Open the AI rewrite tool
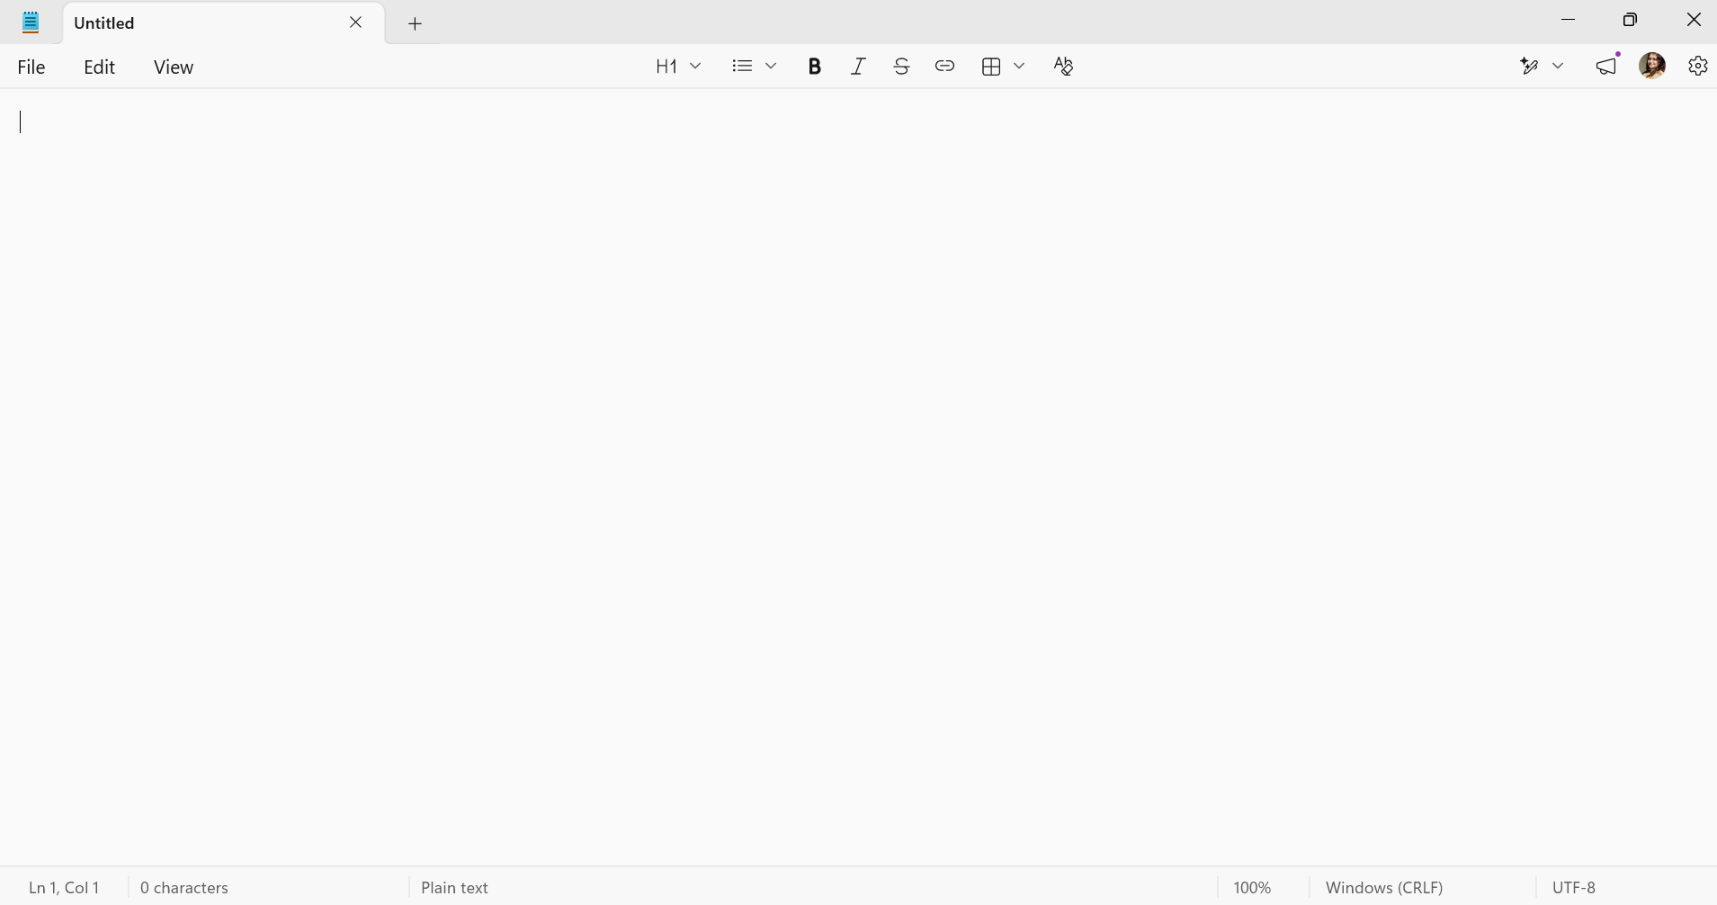The height and width of the screenshot is (905, 1717). [1529, 66]
